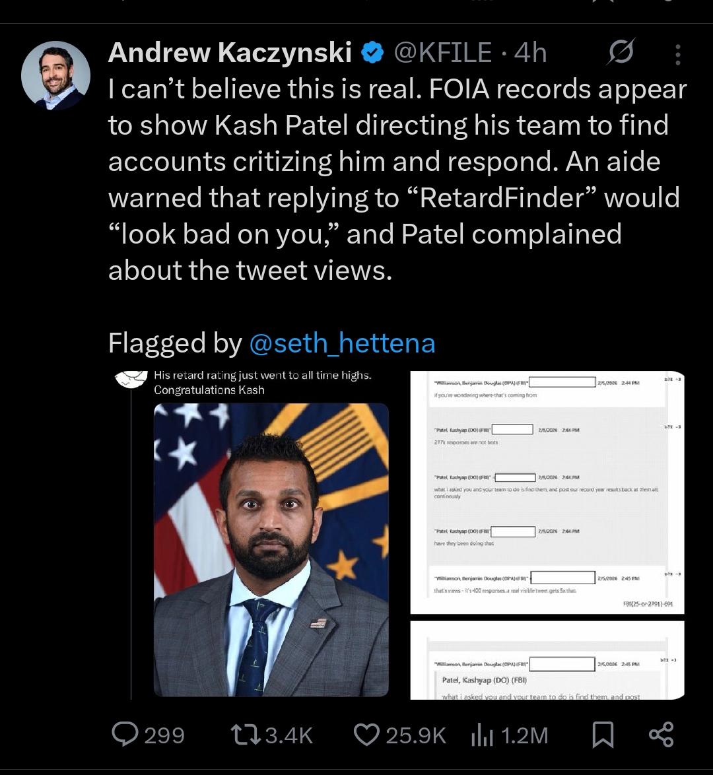713x775 pixels.
Task: Open the 4h timestamp
Action: click(530, 53)
